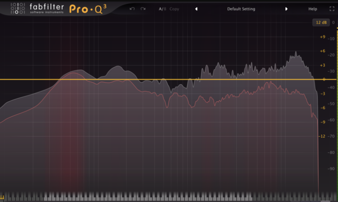This screenshot has height=202, width=338.
Task: Load the next preset with right arrow
Action: [x=286, y=9]
